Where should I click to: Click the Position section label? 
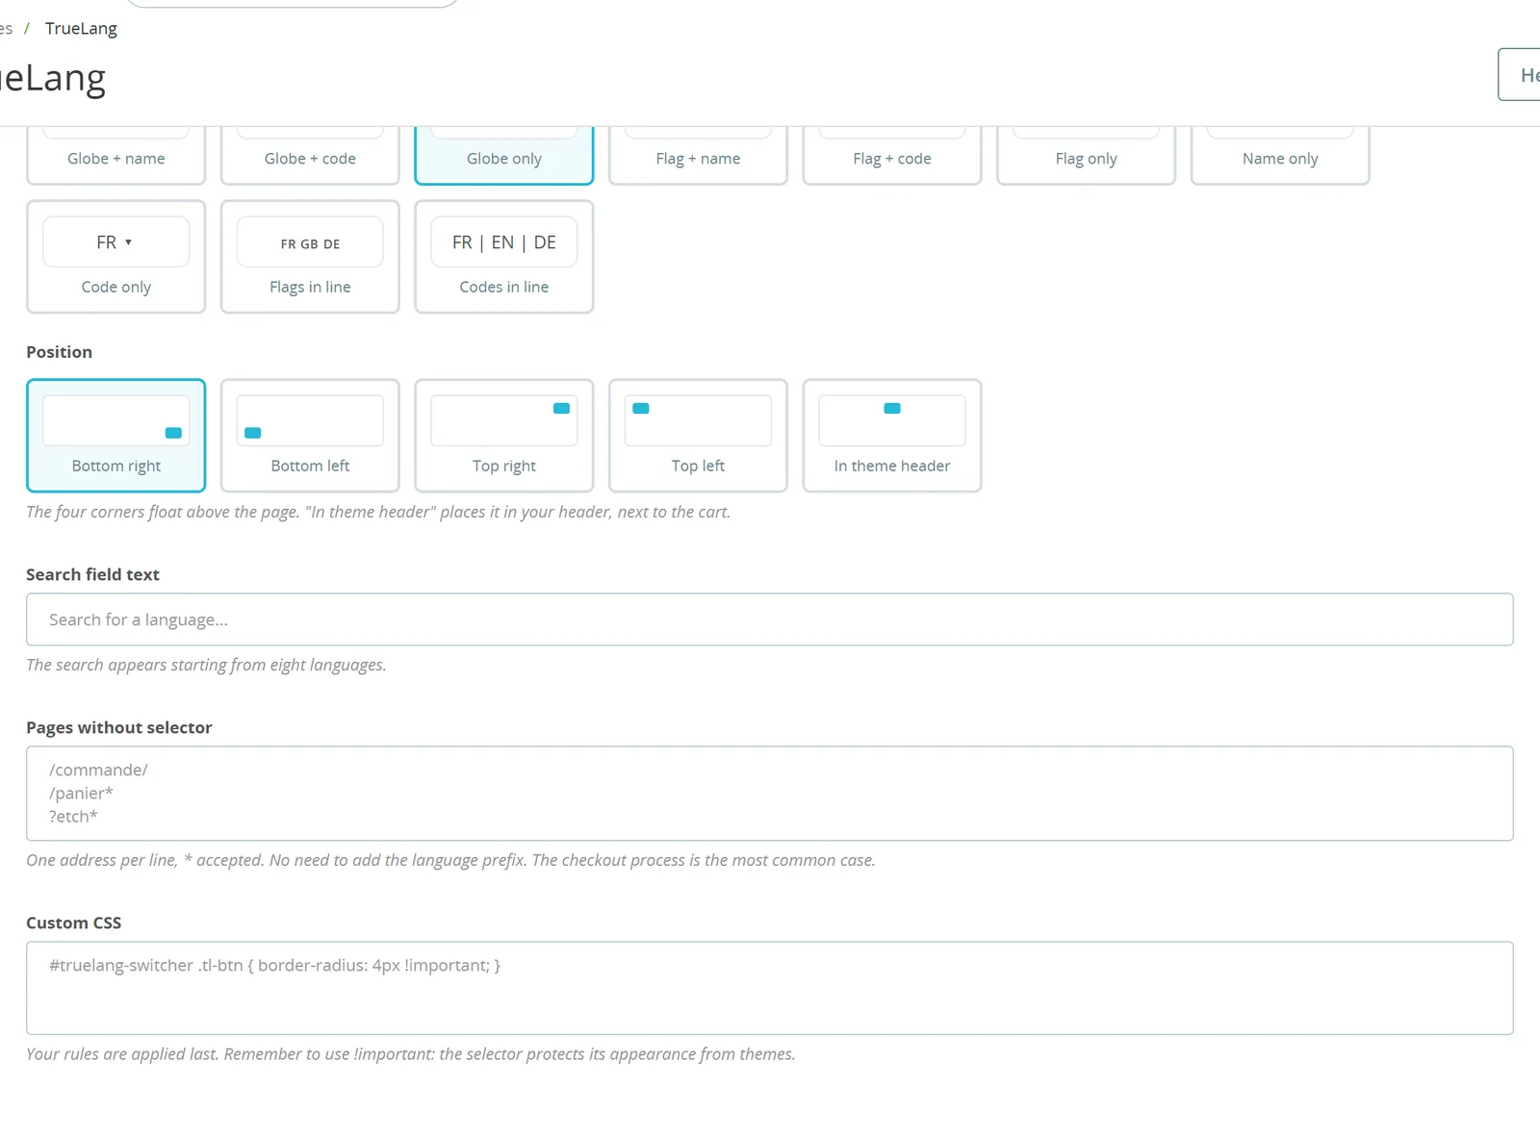pyautogui.click(x=59, y=352)
